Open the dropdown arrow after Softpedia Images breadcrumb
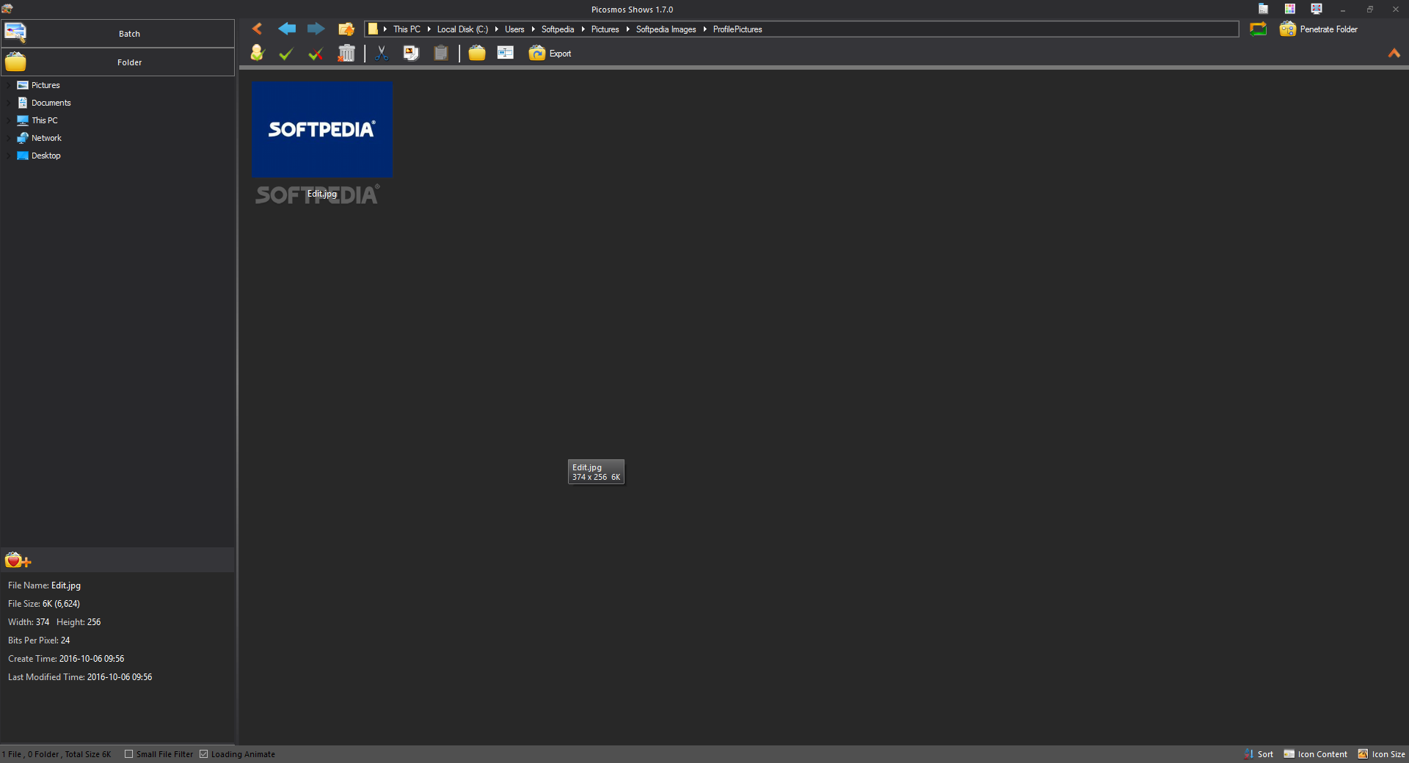This screenshot has width=1409, height=763. point(704,29)
